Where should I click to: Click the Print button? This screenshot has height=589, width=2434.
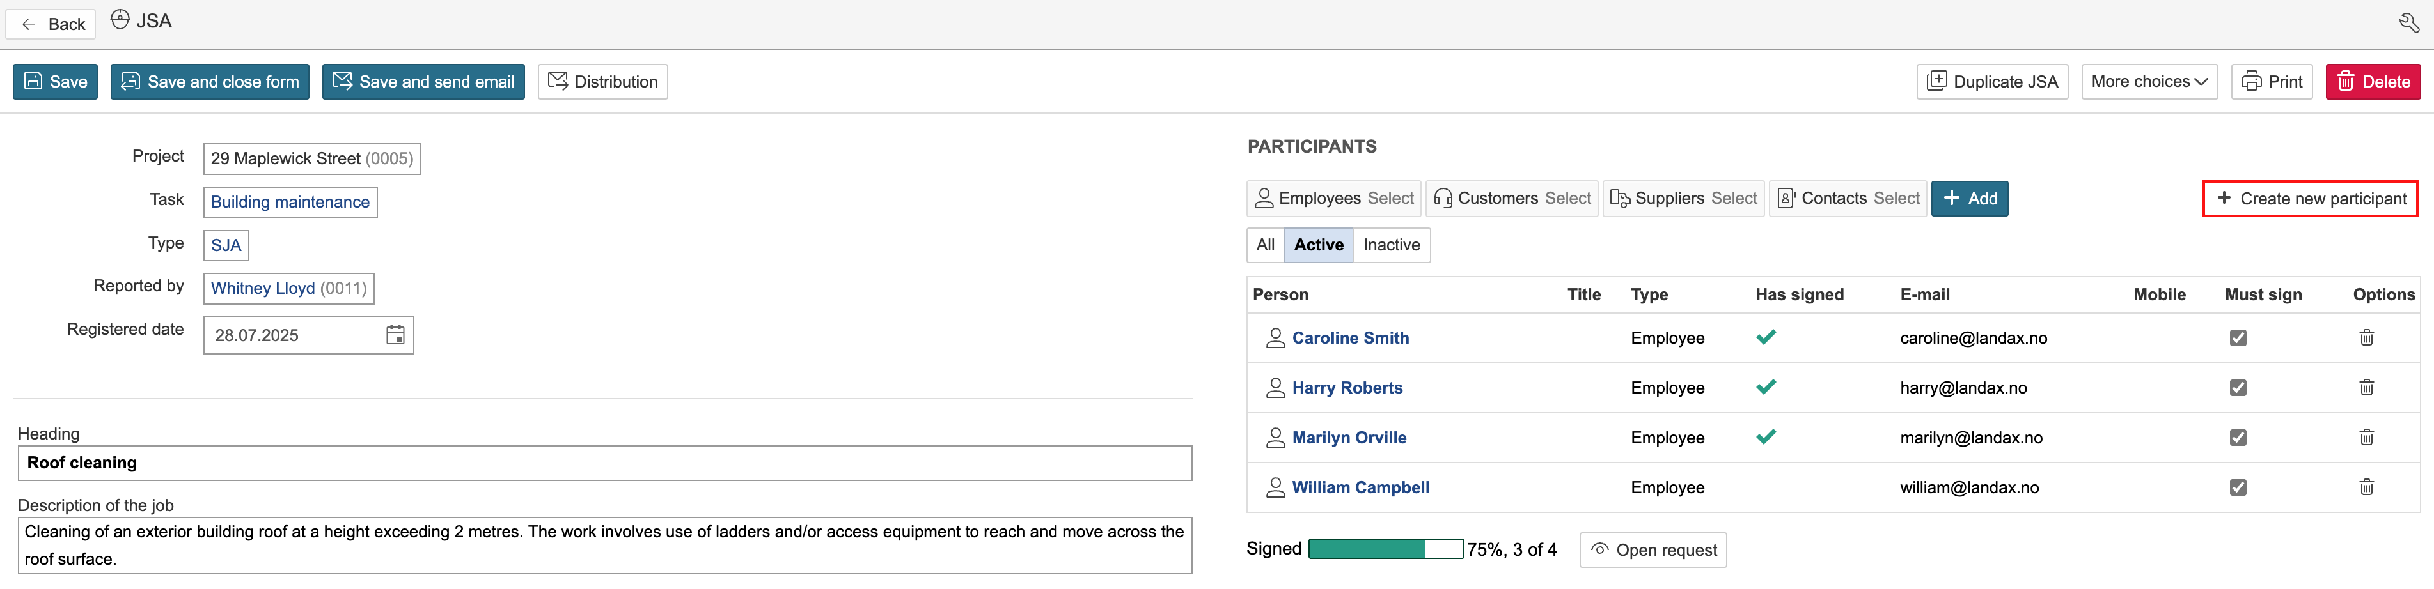click(2270, 82)
